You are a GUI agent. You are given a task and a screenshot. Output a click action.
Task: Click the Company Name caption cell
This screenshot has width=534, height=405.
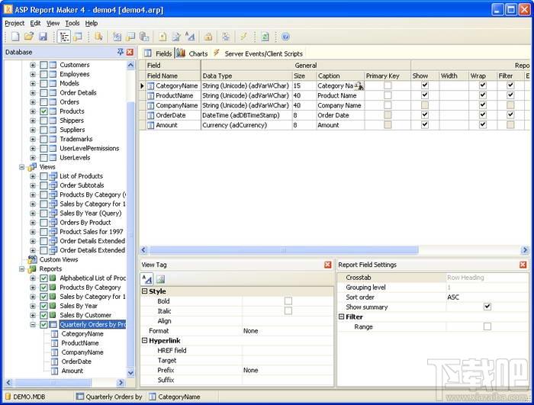340,105
